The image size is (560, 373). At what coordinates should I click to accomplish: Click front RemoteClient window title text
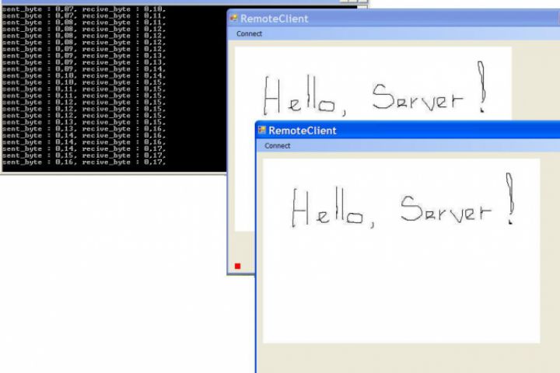(x=302, y=131)
